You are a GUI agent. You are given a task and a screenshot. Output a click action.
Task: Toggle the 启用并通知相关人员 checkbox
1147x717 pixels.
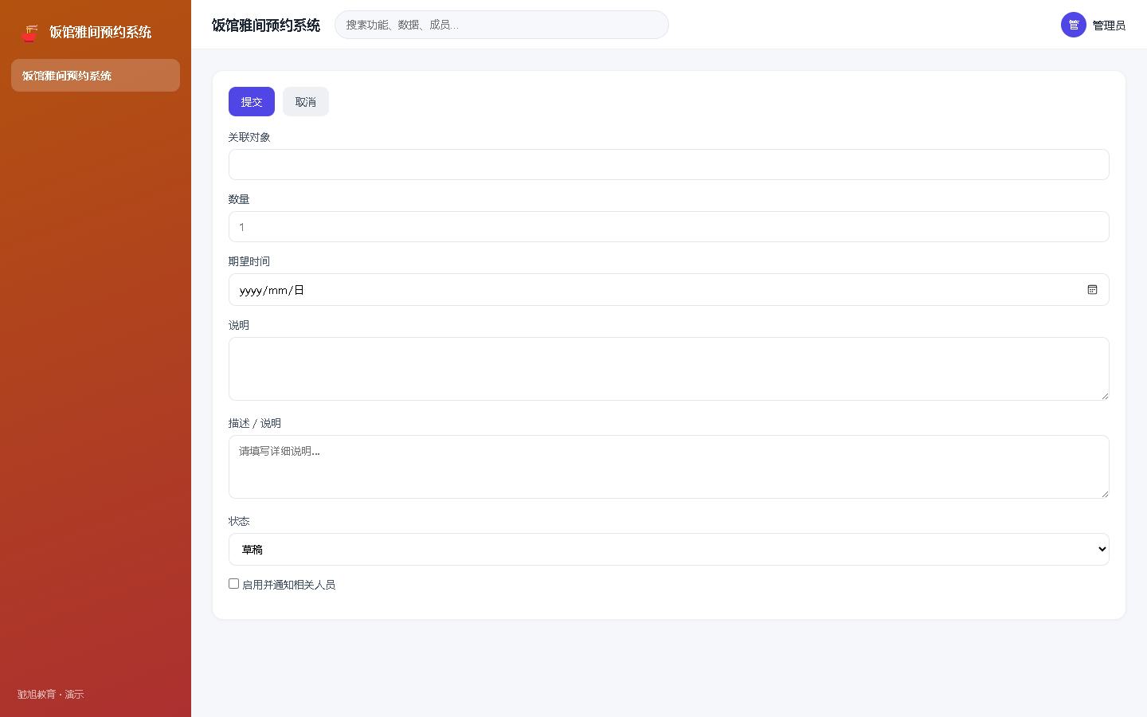click(233, 584)
